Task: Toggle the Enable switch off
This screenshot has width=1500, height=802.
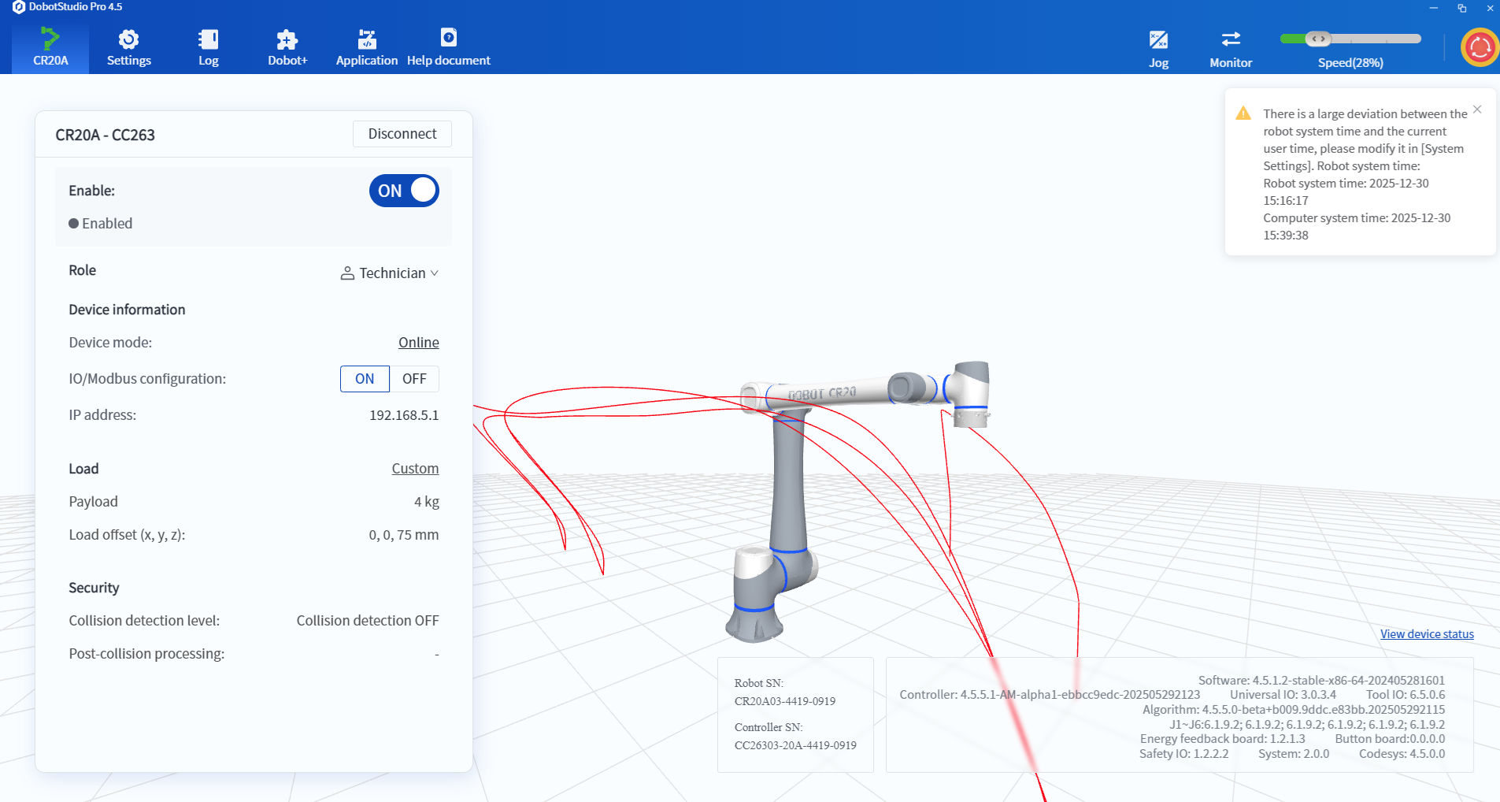Action: pos(404,191)
